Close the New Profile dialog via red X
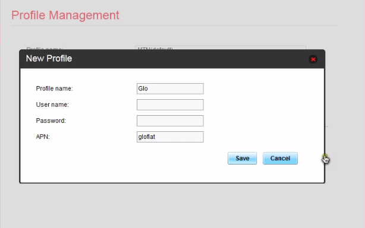The width and height of the screenshot is (365, 228). tap(313, 59)
